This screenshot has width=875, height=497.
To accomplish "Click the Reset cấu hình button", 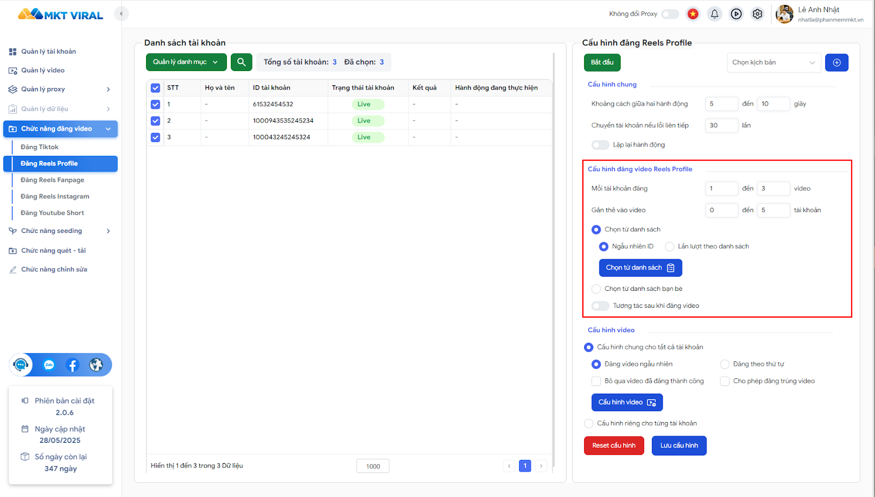I will click(x=614, y=446).
